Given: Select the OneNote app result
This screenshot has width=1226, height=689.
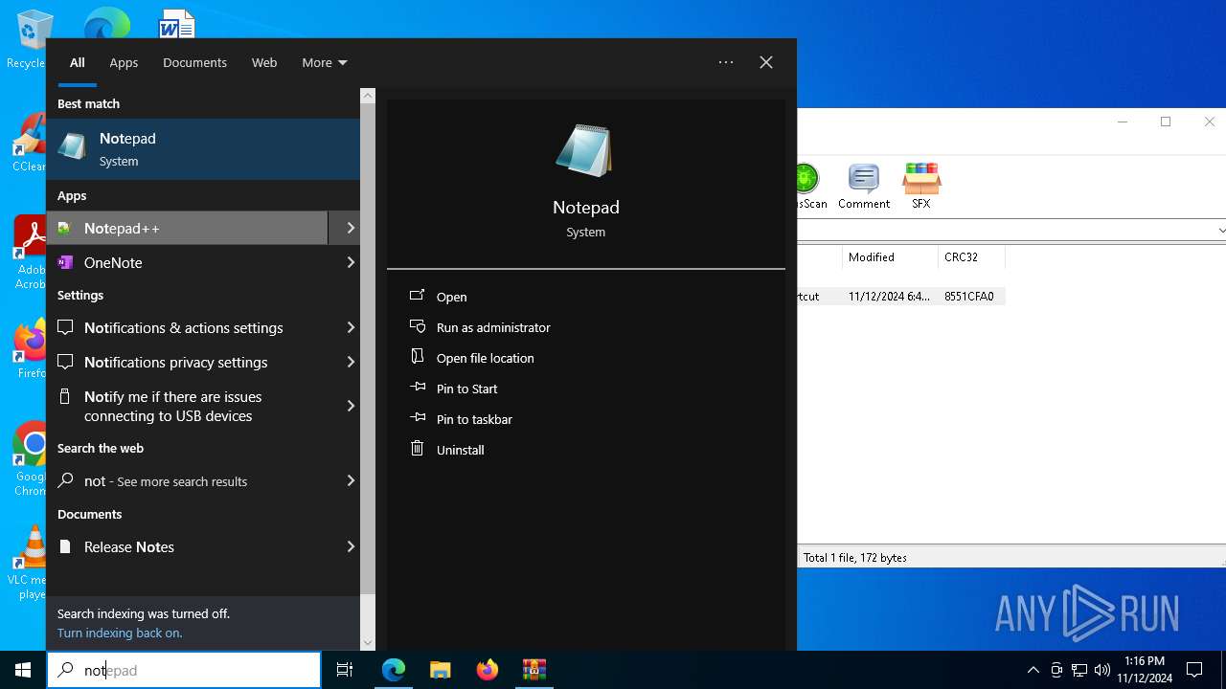Looking at the screenshot, I should tap(188, 262).
